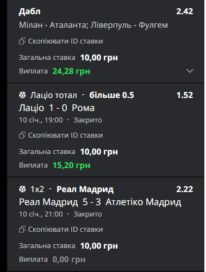This screenshot has height=272, width=206.
Task: Click the 2.22 odds on the Реал Мадрид bet
Action: pyautogui.click(x=185, y=189)
